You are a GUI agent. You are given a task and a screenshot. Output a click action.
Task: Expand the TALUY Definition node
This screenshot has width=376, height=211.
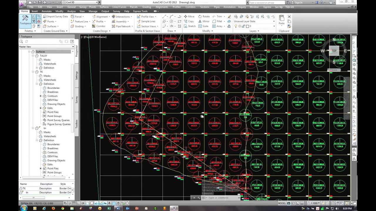(x=37, y=68)
